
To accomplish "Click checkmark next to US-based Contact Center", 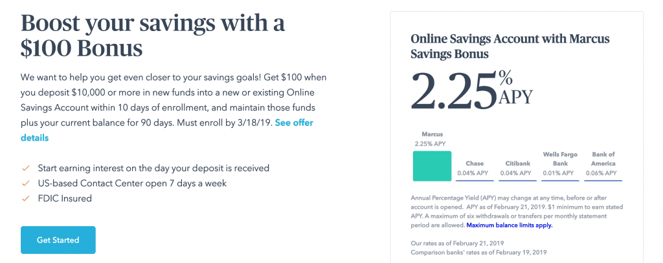I will [x=26, y=184].
